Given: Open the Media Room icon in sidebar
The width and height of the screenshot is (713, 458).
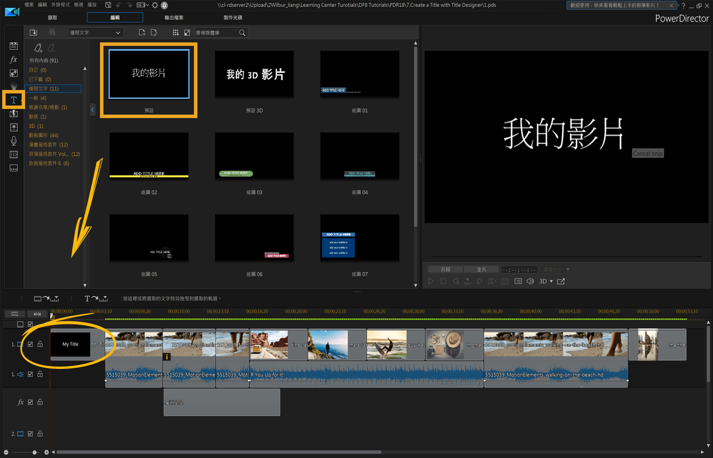Looking at the screenshot, I should coord(13,46).
